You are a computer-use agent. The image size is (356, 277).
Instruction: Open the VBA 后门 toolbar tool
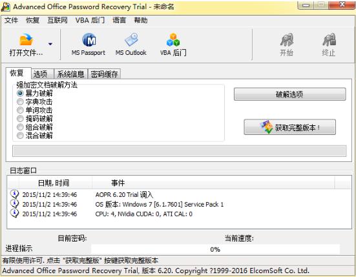[x=173, y=45]
